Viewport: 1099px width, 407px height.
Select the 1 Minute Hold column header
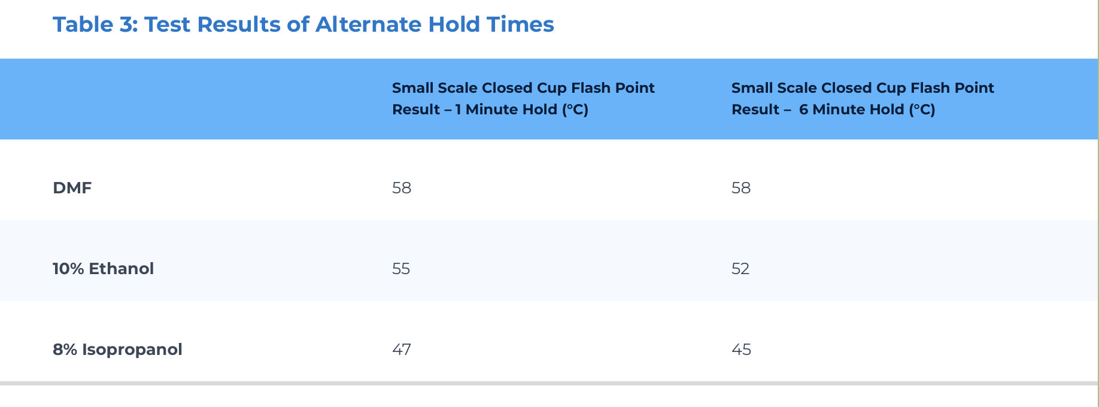(x=523, y=99)
